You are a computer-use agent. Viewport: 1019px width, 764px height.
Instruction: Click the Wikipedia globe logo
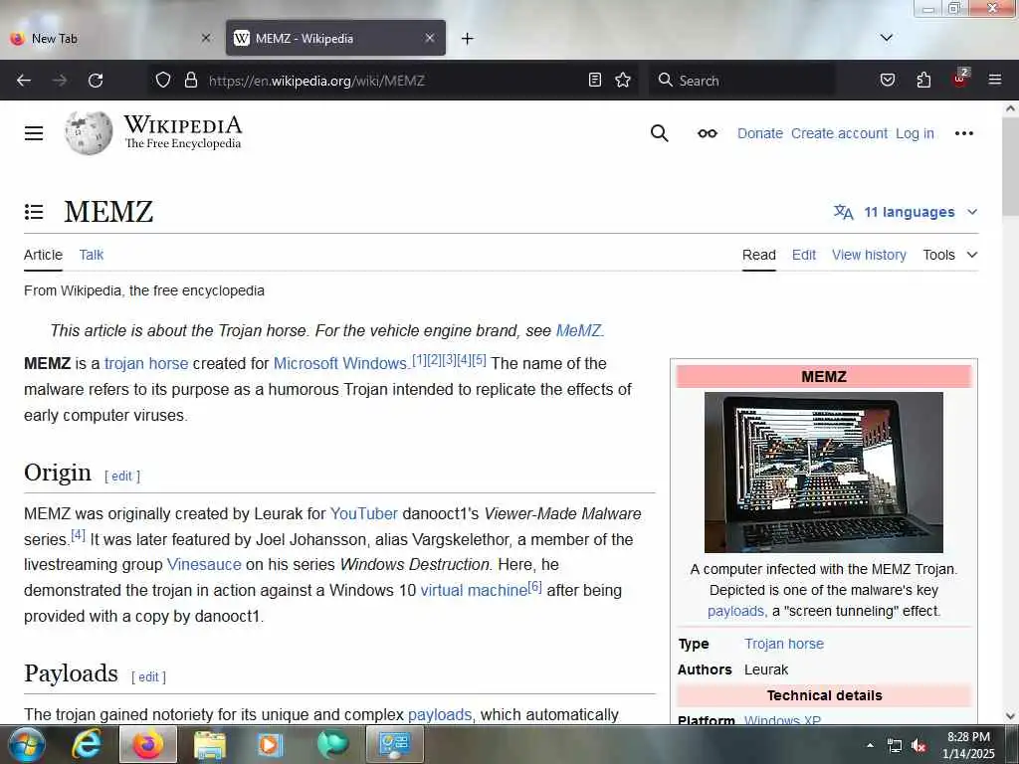pos(89,132)
